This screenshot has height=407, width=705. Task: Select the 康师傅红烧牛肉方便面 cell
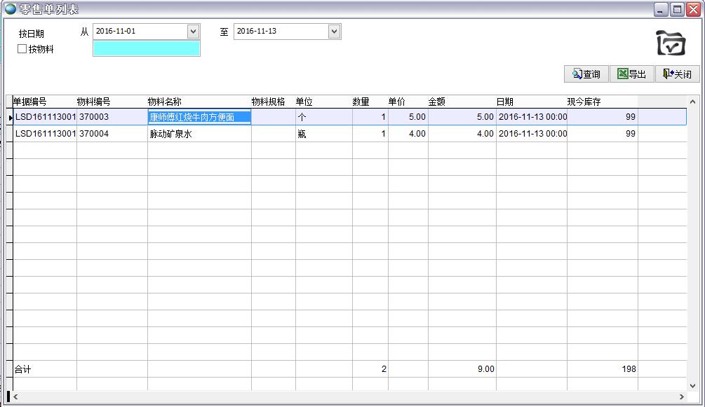[x=199, y=117]
